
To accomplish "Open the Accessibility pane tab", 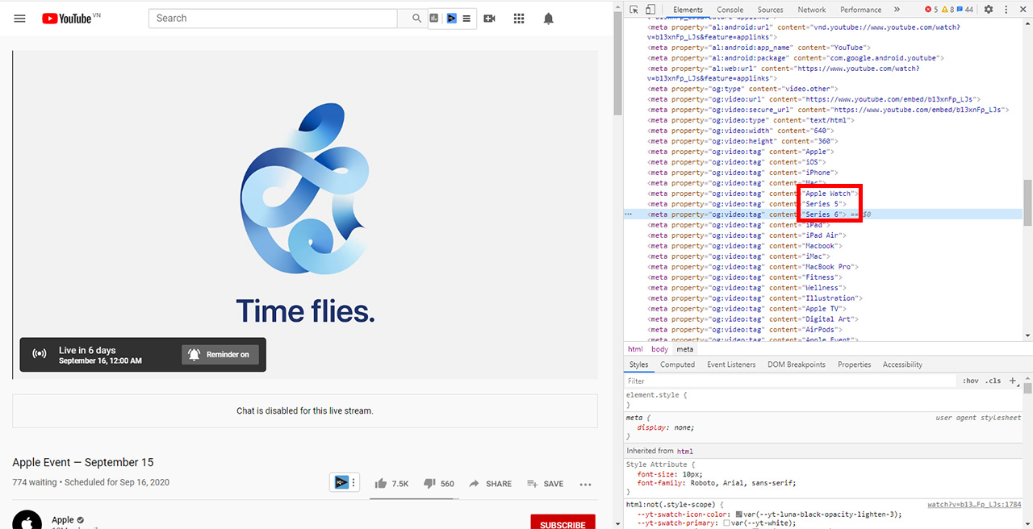I will point(902,364).
